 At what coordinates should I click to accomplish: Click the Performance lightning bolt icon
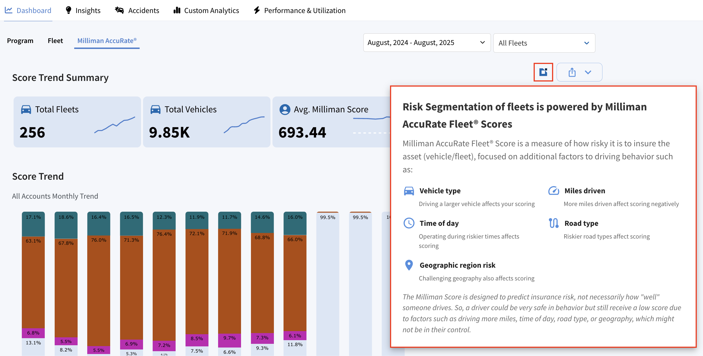pyautogui.click(x=257, y=10)
